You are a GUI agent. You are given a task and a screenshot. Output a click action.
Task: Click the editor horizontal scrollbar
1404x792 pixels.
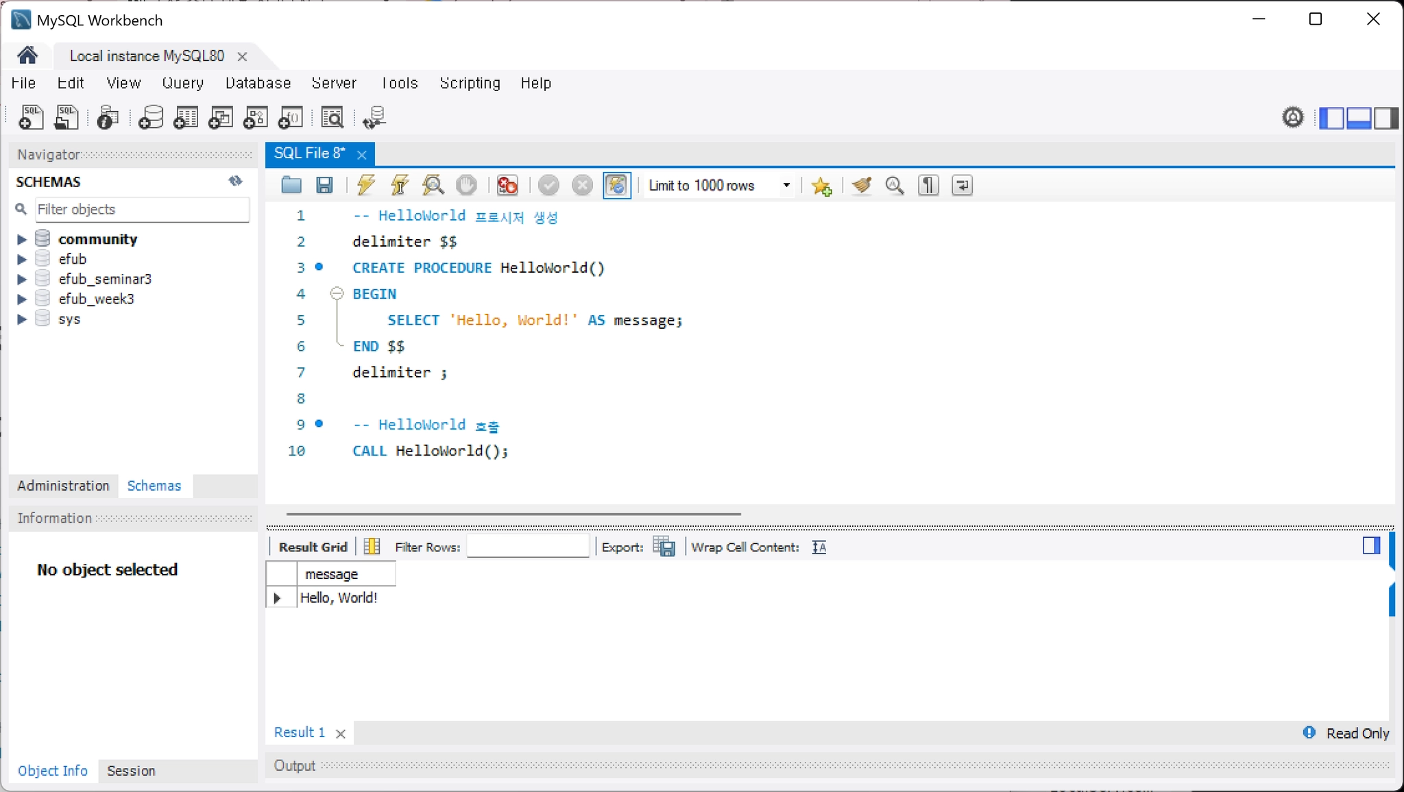(513, 513)
